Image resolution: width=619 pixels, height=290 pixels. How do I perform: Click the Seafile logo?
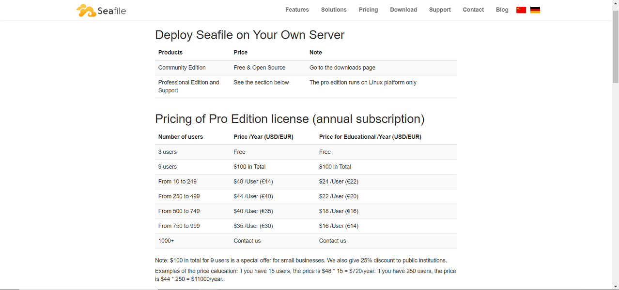pyautogui.click(x=101, y=10)
